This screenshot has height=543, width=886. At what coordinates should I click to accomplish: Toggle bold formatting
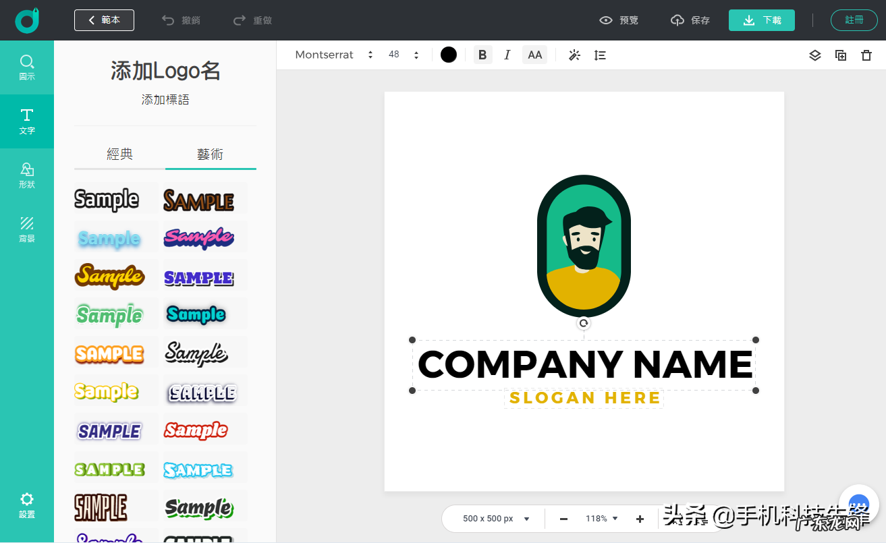(482, 55)
